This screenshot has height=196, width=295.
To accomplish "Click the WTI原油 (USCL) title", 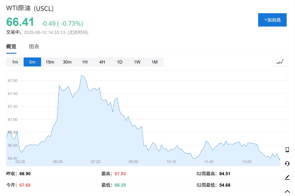I will coord(30,8).
